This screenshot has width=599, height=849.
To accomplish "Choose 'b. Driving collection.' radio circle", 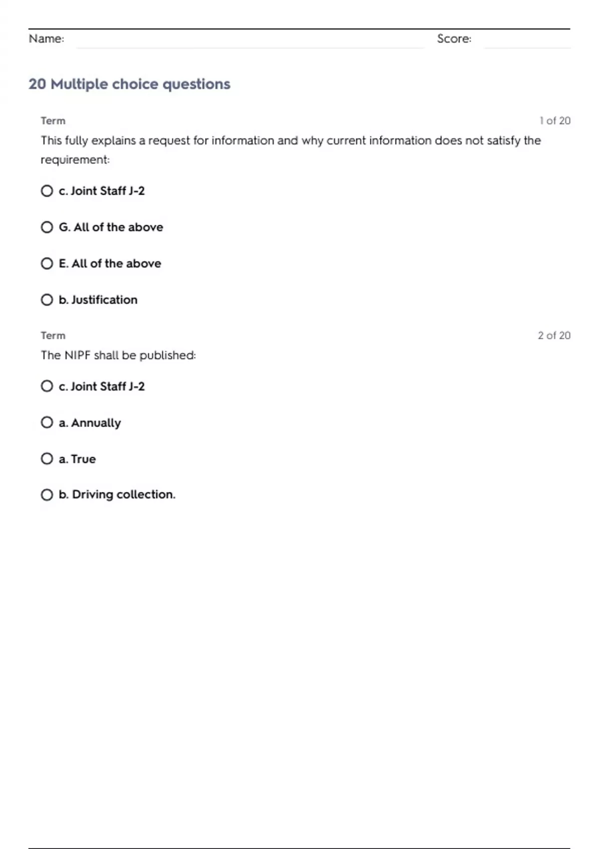I will pyautogui.click(x=47, y=494).
